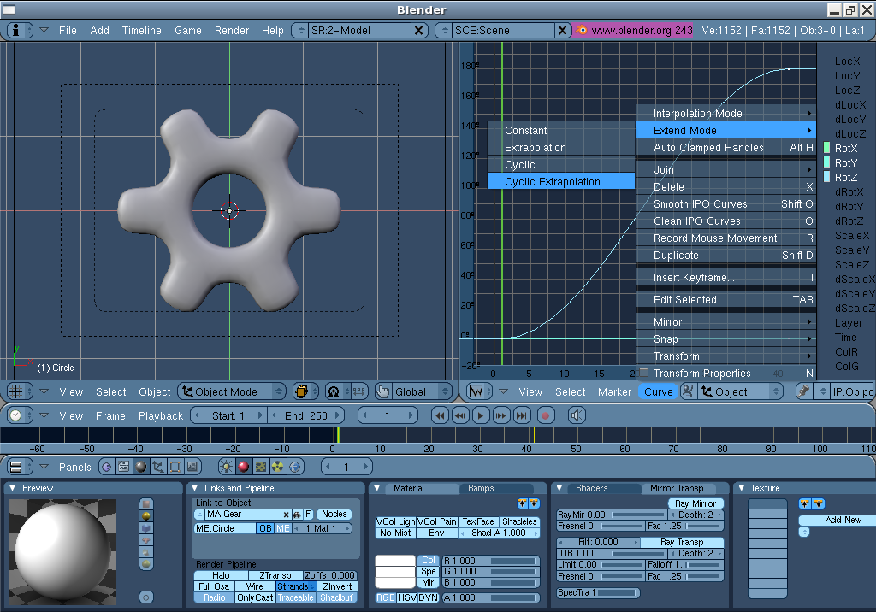
Task: Open the Object Mode dropdown
Action: (x=232, y=391)
